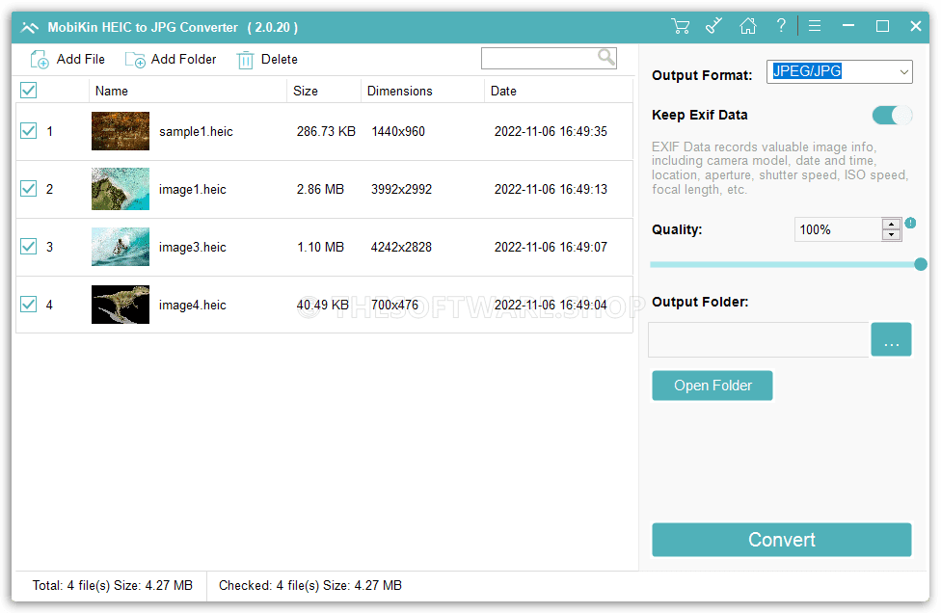Open the hamburger menu in title bar
The image size is (941, 613).
815,26
